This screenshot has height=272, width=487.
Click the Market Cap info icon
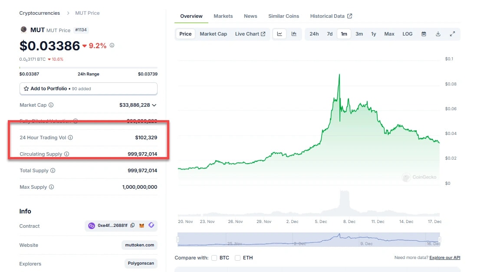point(51,105)
